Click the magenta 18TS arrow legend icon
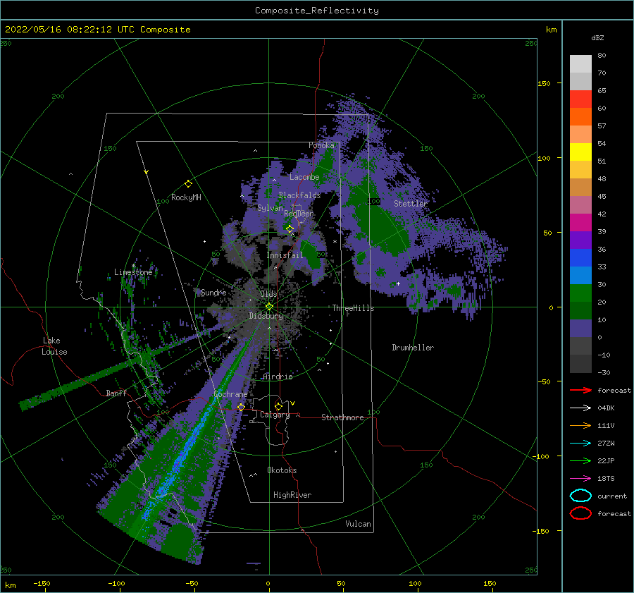 pyautogui.click(x=580, y=479)
